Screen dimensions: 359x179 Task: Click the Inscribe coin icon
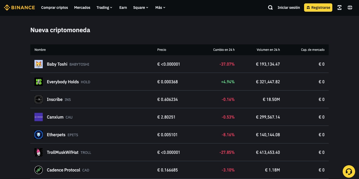tap(39, 99)
